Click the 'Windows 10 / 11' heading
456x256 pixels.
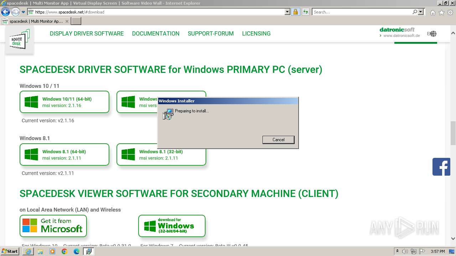[40, 86]
